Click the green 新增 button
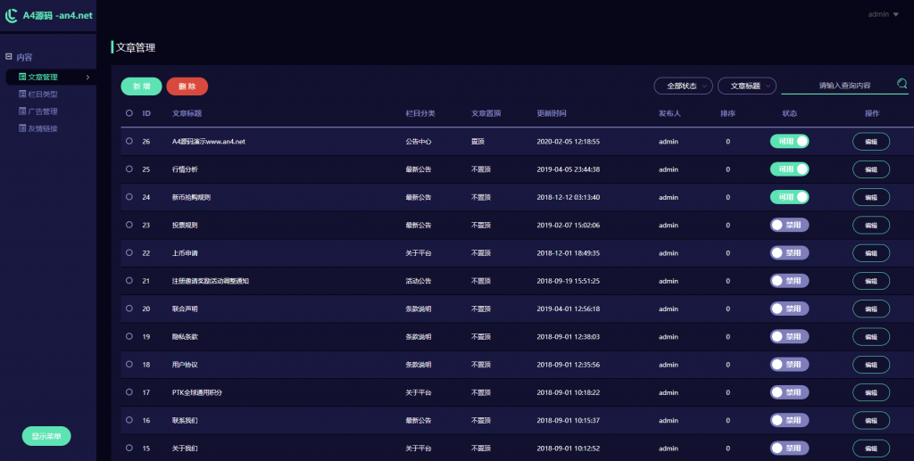 click(141, 86)
